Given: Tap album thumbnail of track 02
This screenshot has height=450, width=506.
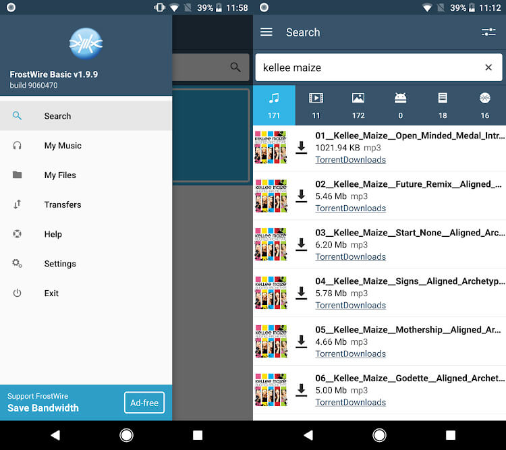Looking at the screenshot, I should point(271,196).
